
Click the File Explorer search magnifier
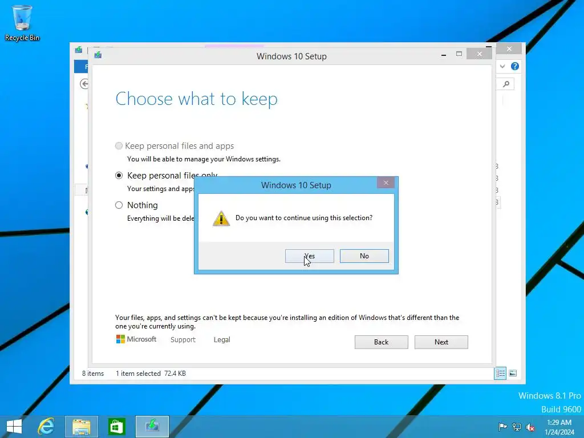[x=506, y=84]
